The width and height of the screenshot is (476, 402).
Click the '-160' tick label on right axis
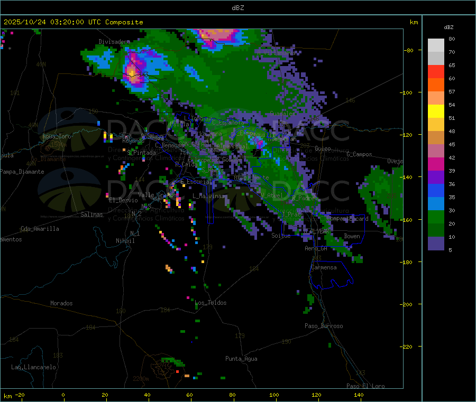pyautogui.click(x=407, y=220)
